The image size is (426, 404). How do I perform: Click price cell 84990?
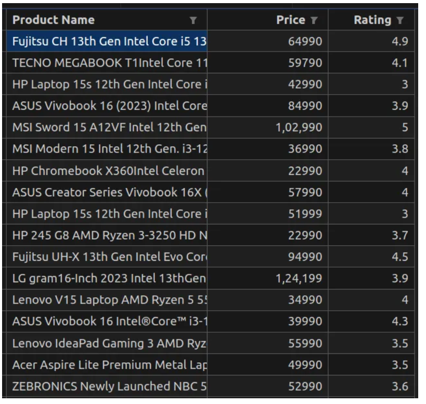pos(267,106)
